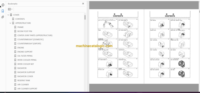This screenshot has width=200, height=93.
Task: Select INTER COOLER NET bookmark
Action: [x=26, y=64]
